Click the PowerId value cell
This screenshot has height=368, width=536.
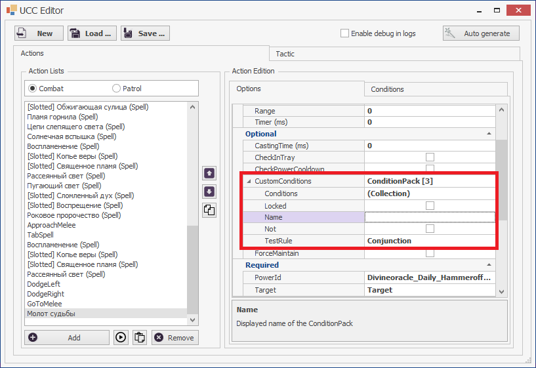tap(430, 277)
